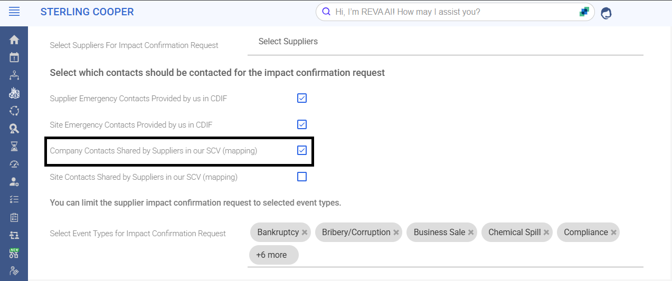This screenshot has width=672, height=281.
Task: Click the REVA AI search input field
Action: tap(454, 12)
